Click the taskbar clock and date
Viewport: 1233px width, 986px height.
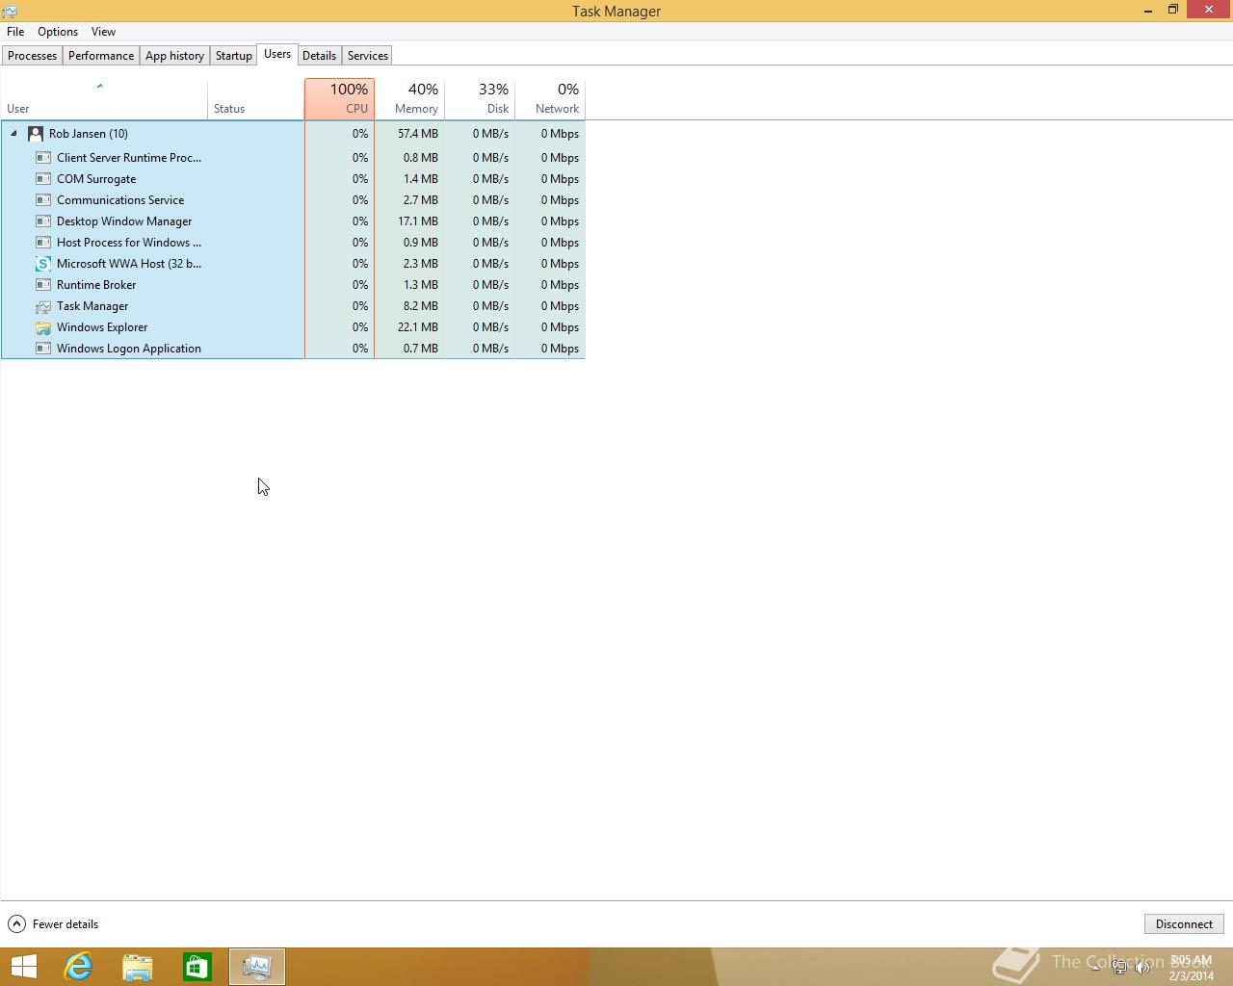(x=1192, y=968)
